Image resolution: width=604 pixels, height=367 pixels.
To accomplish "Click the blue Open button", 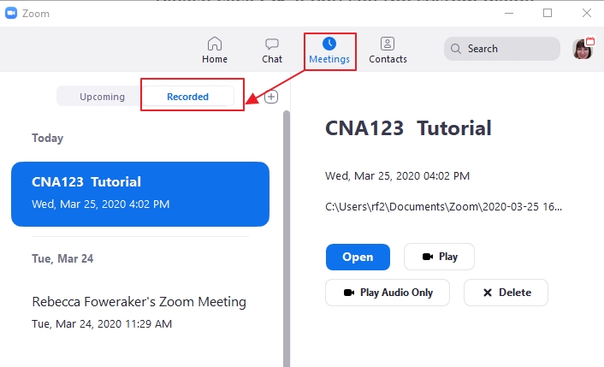I will [x=358, y=257].
